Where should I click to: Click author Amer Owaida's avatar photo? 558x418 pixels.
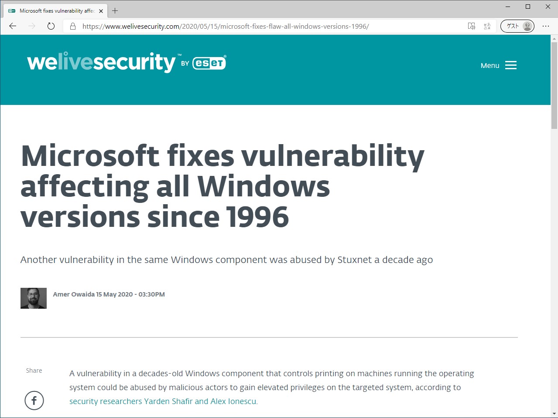pos(33,298)
